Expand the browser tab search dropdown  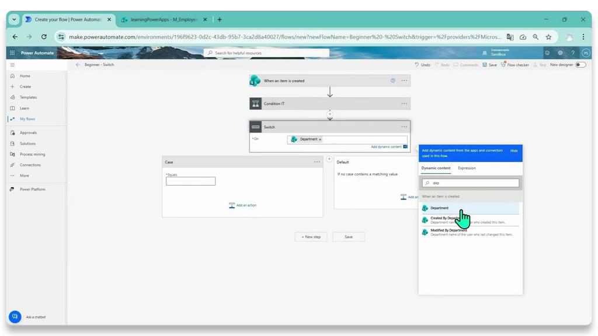pyautogui.click(x=14, y=19)
